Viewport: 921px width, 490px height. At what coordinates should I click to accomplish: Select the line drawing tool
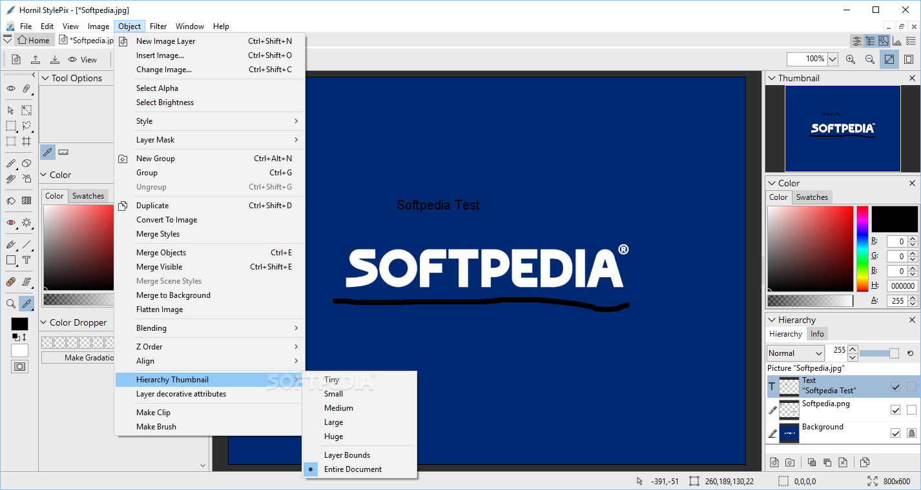point(26,245)
